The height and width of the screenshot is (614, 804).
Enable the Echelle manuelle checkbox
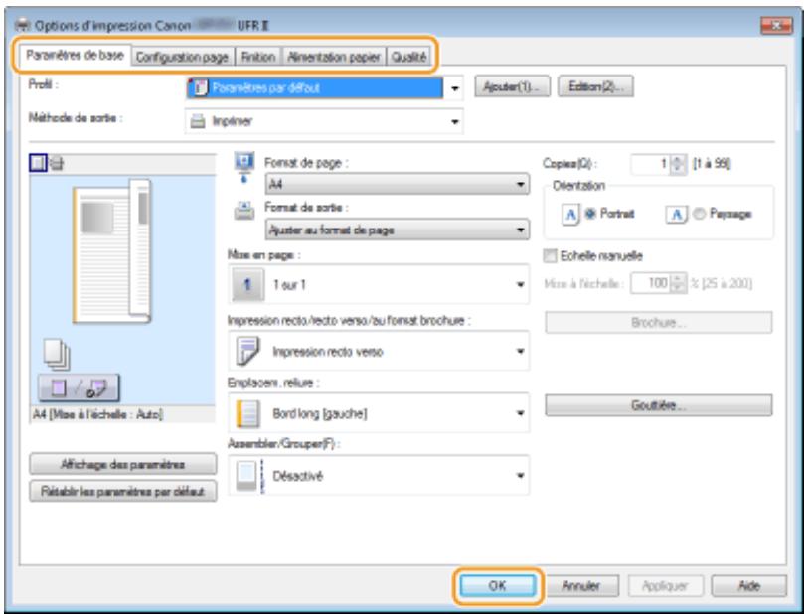[x=550, y=255]
